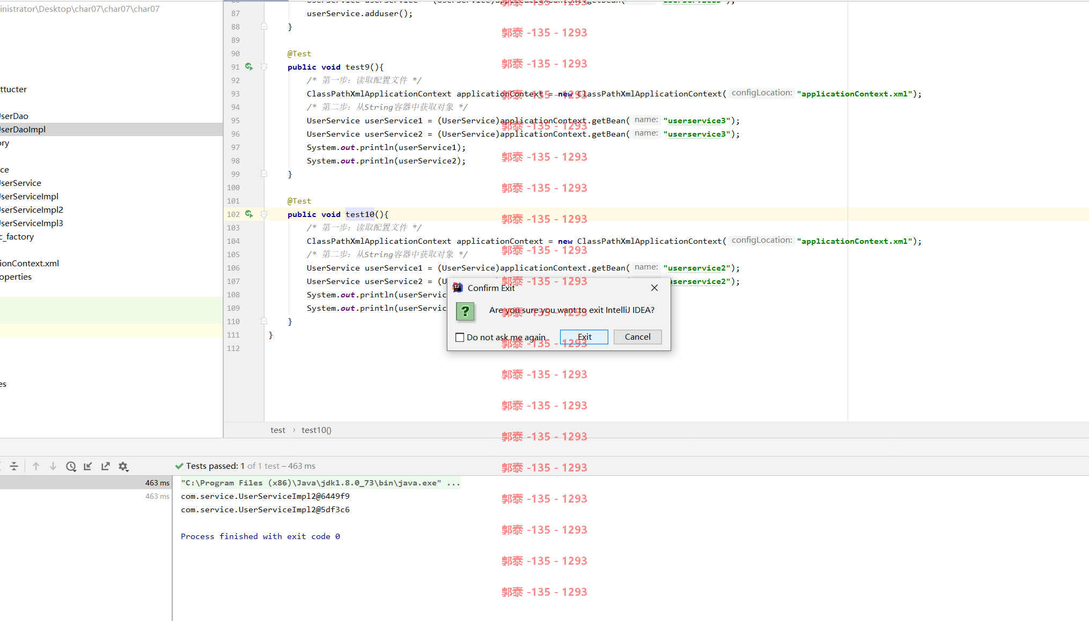Click the 'name:' hint on line 95
This screenshot has height=621, width=1089.
(x=646, y=119)
